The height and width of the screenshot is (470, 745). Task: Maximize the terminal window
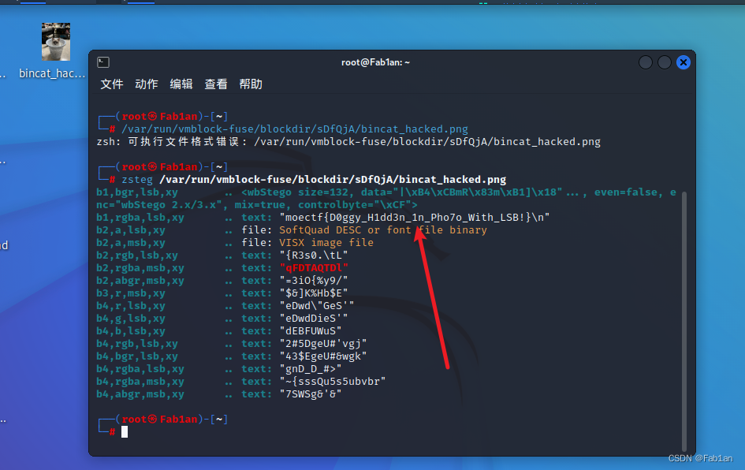665,62
